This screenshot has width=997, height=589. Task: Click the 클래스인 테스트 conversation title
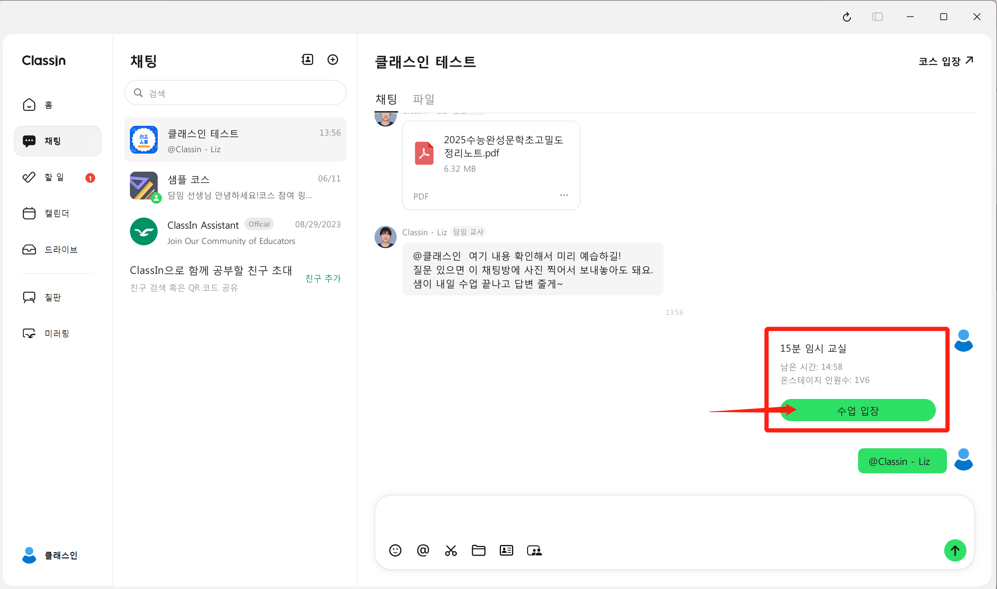click(425, 62)
